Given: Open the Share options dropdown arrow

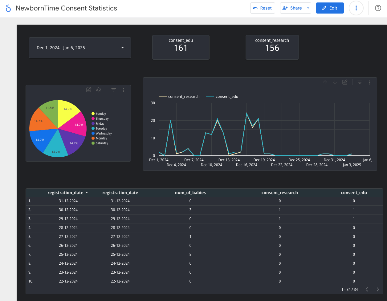Looking at the screenshot, I should click(x=308, y=8).
